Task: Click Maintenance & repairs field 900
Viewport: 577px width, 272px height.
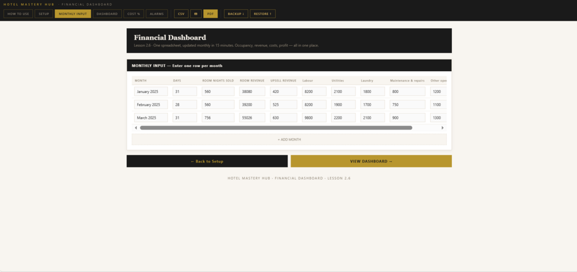Action: click(408, 118)
